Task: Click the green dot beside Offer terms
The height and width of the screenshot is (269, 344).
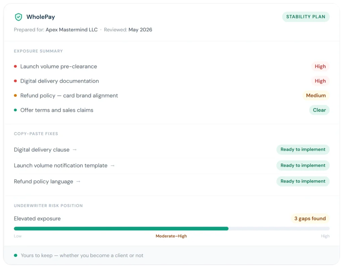Action: tap(15, 110)
